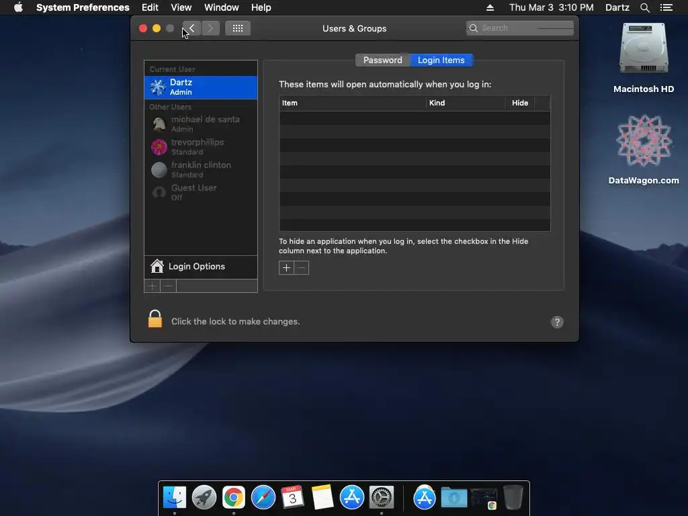Open Notification Center from menu bar

pyautogui.click(x=666, y=7)
